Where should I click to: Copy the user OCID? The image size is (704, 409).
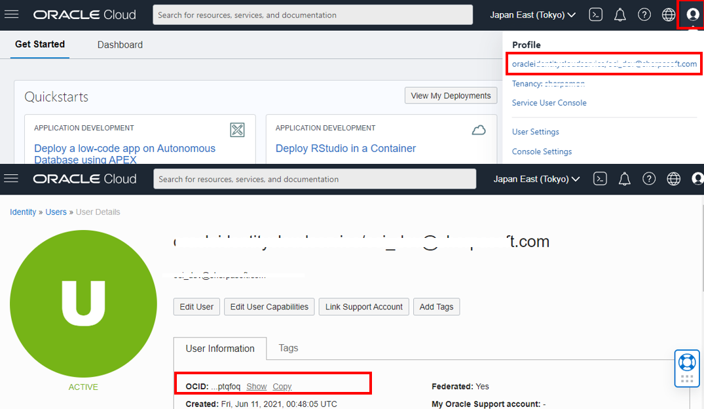click(x=282, y=387)
